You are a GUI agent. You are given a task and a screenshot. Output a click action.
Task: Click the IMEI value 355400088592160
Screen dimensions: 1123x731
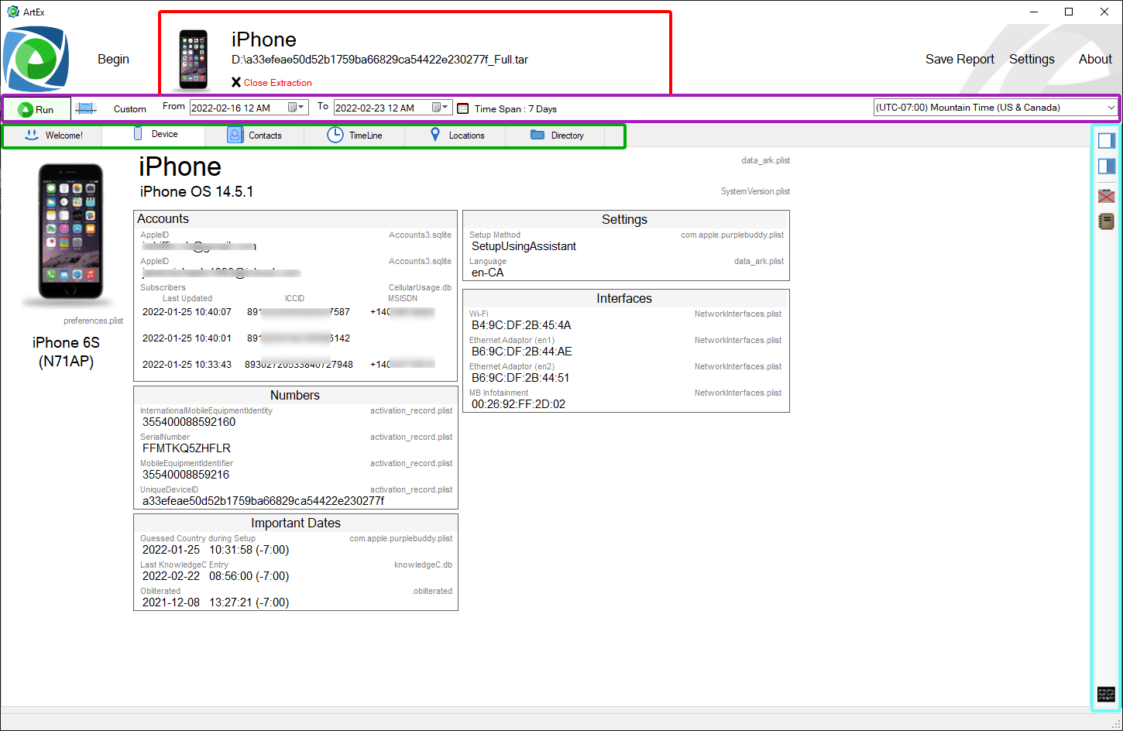189,422
